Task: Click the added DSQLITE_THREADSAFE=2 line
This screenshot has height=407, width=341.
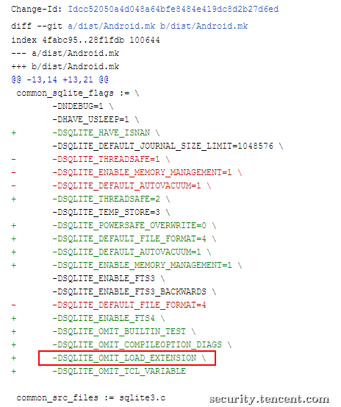Action: coord(111,199)
